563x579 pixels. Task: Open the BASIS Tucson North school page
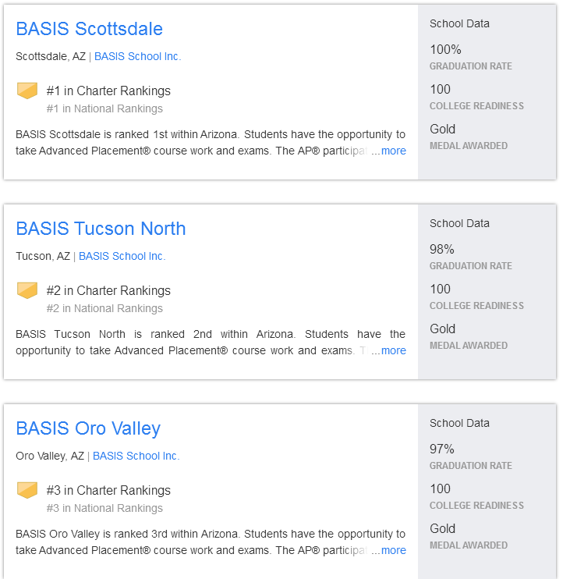pos(101,229)
